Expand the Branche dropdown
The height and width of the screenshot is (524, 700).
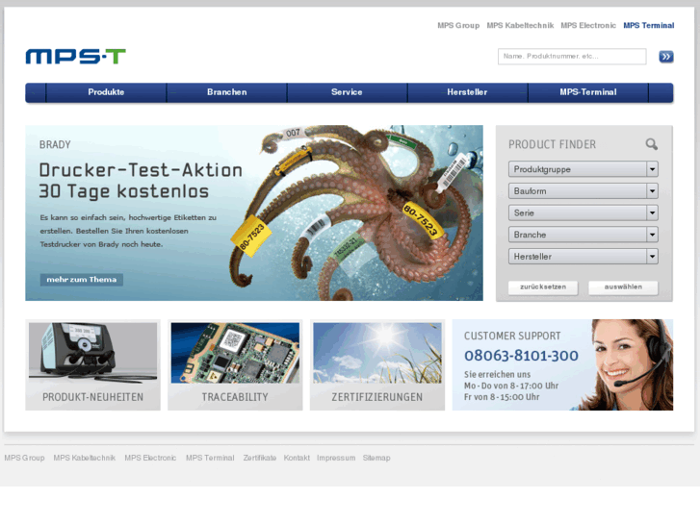click(583, 235)
